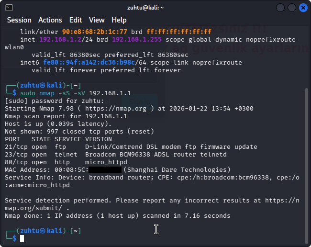Click the nmap command word after sudo
The image size is (311, 247).
[x=47, y=93]
